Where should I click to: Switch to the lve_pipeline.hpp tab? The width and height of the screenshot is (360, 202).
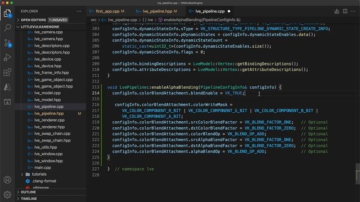pos(157,11)
